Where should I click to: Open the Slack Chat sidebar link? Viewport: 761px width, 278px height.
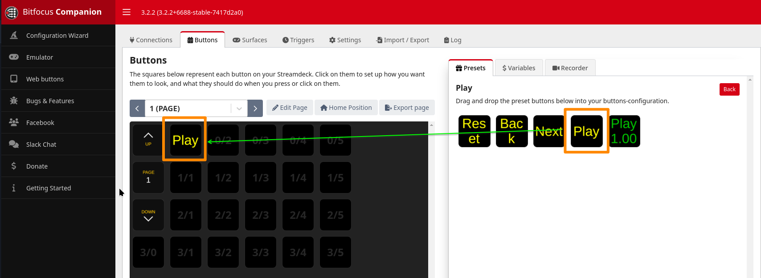(x=41, y=145)
